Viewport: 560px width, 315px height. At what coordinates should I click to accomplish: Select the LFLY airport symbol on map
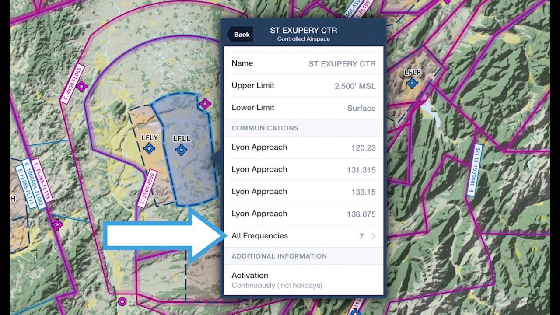(150, 149)
